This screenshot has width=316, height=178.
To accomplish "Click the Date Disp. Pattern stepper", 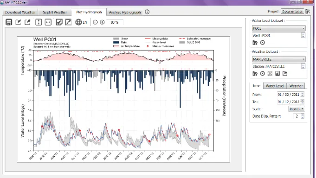I will click(299, 116).
